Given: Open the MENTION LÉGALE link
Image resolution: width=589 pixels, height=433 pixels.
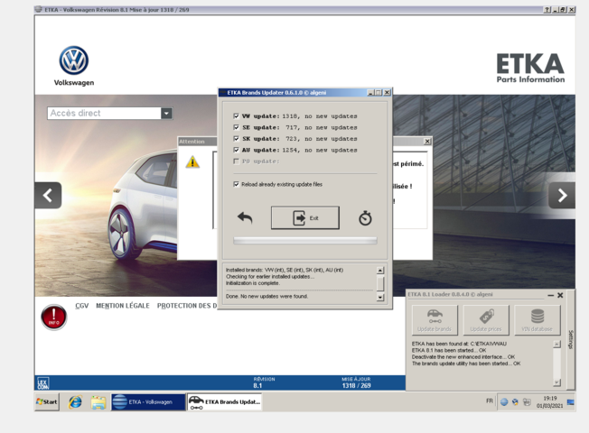Looking at the screenshot, I should [123, 306].
